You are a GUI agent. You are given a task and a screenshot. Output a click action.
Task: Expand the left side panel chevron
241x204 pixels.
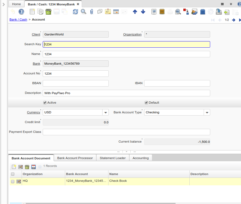coord(4,4)
